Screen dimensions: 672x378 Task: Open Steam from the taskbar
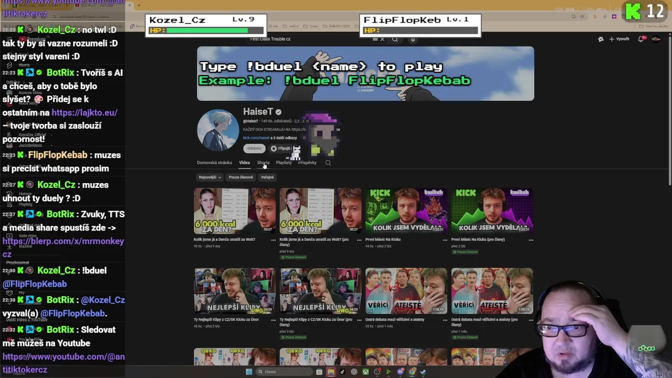(x=423, y=372)
